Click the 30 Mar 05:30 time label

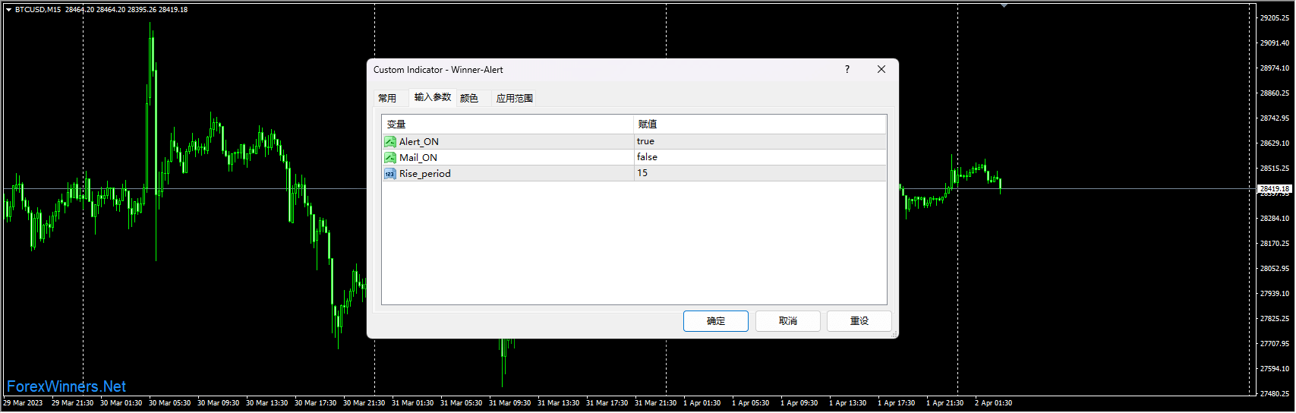coord(169,403)
